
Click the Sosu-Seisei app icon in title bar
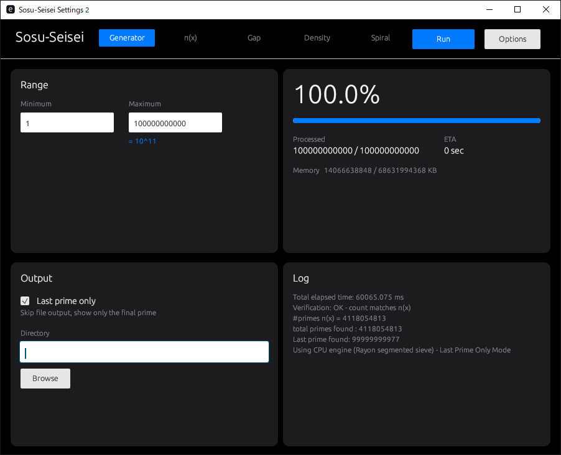coord(10,10)
